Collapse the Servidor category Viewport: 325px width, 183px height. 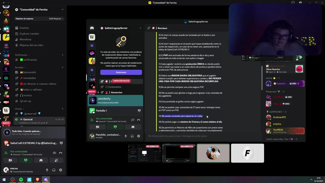[20, 68]
